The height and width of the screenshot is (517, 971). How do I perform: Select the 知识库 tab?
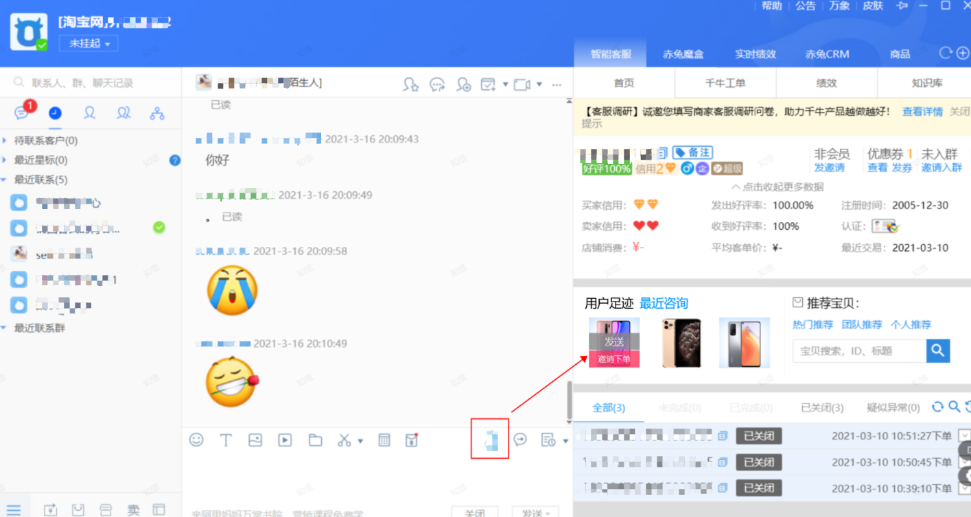point(926,83)
